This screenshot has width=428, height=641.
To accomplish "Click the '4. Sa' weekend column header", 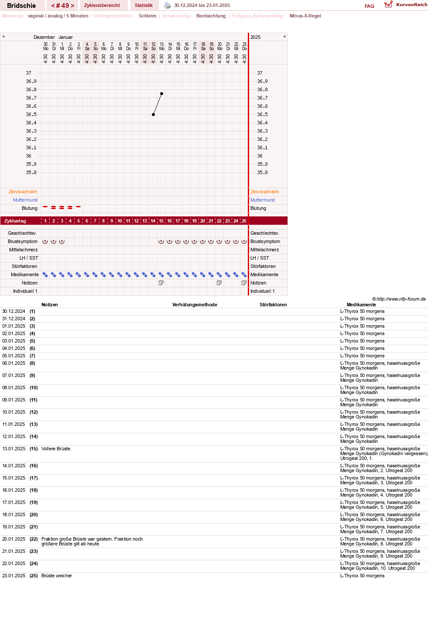I will click(x=87, y=46).
